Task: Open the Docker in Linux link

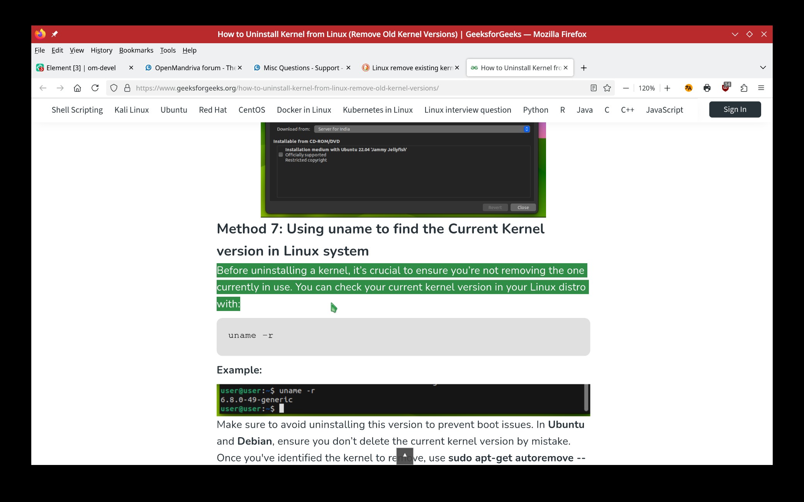Action: point(304,110)
